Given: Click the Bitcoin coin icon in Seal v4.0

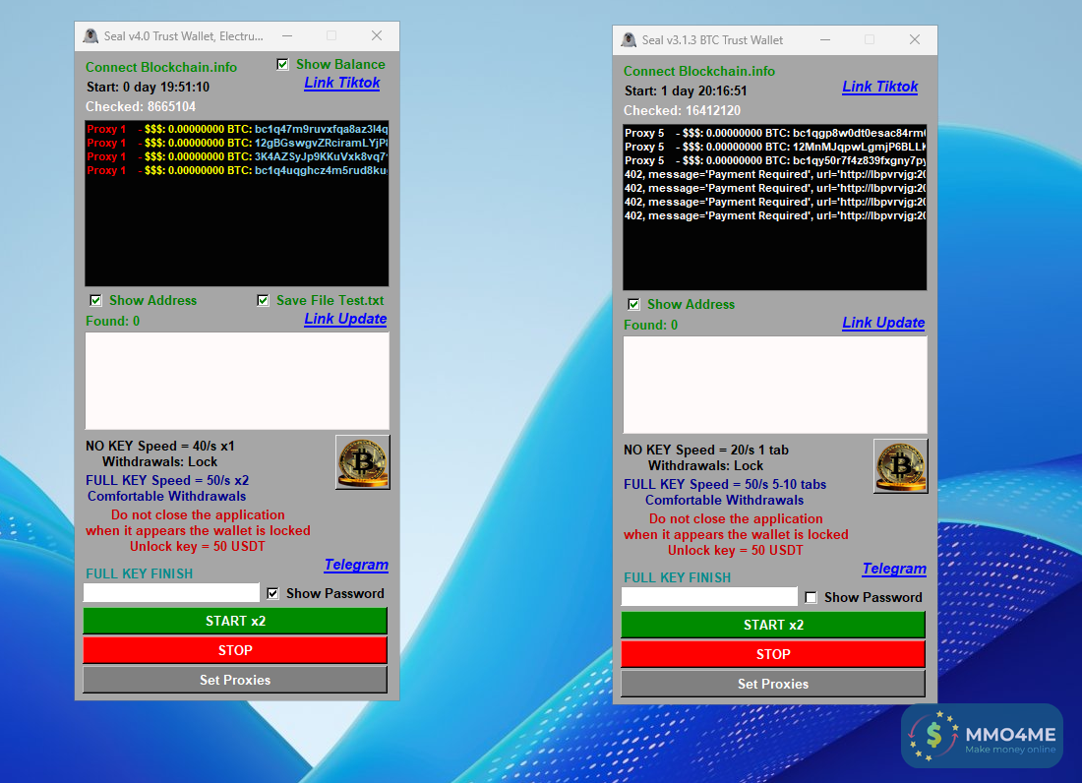Looking at the screenshot, I should point(363,462).
